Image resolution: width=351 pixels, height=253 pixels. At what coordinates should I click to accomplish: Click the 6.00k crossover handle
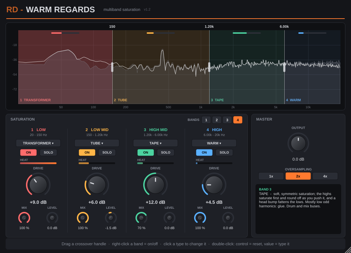[284, 67]
